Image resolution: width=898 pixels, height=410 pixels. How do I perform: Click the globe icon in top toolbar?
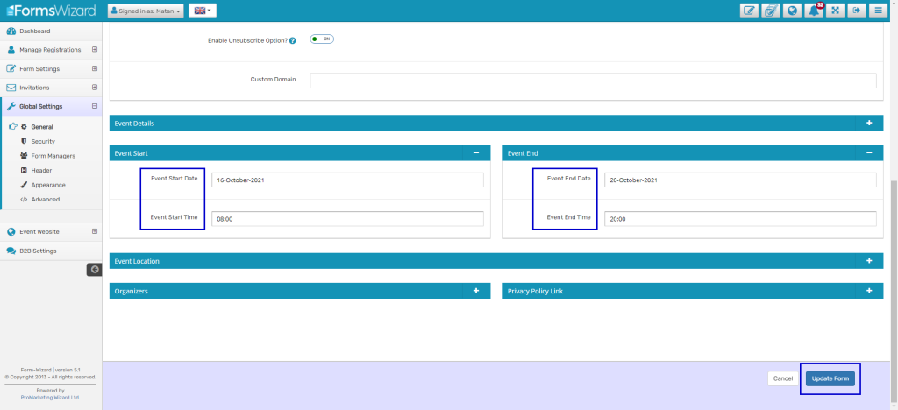[793, 11]
